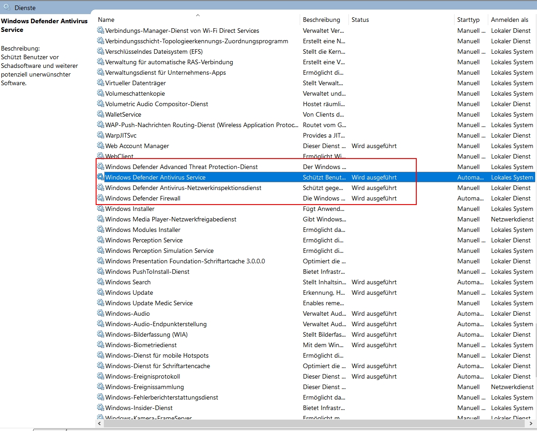Image resolution: width=537 pixels, height=431 pixels.
Task: Click gear icon beside Windows-Fehlerberichterstattungsdienst
Action: tap(100, 397)
